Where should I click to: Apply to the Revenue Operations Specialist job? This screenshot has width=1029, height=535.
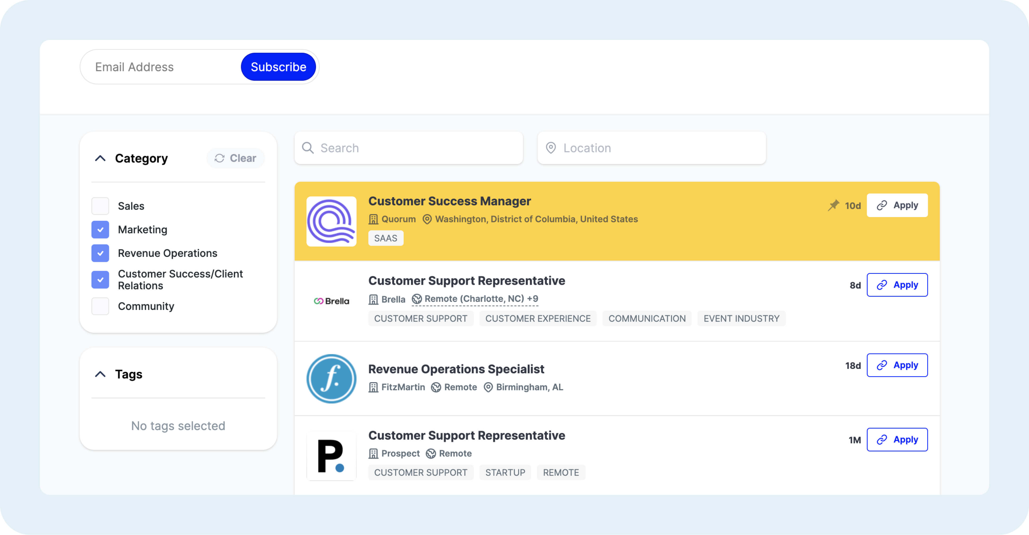[x=897, y=365]
